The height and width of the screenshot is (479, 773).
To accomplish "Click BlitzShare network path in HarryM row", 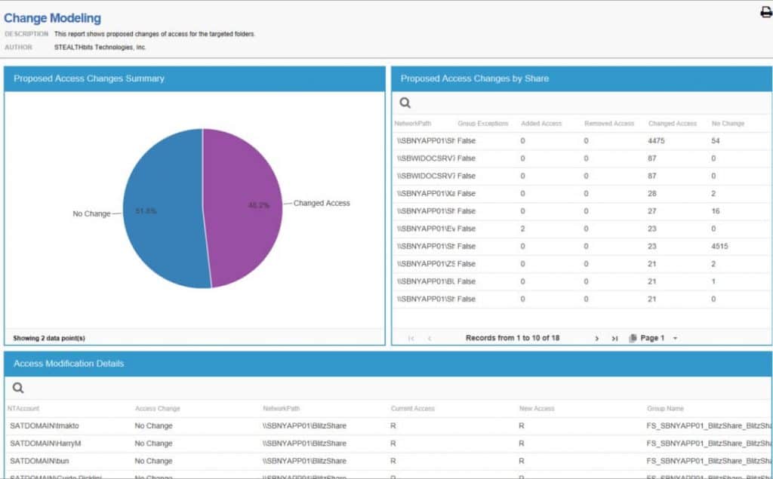I will [304, 444].
